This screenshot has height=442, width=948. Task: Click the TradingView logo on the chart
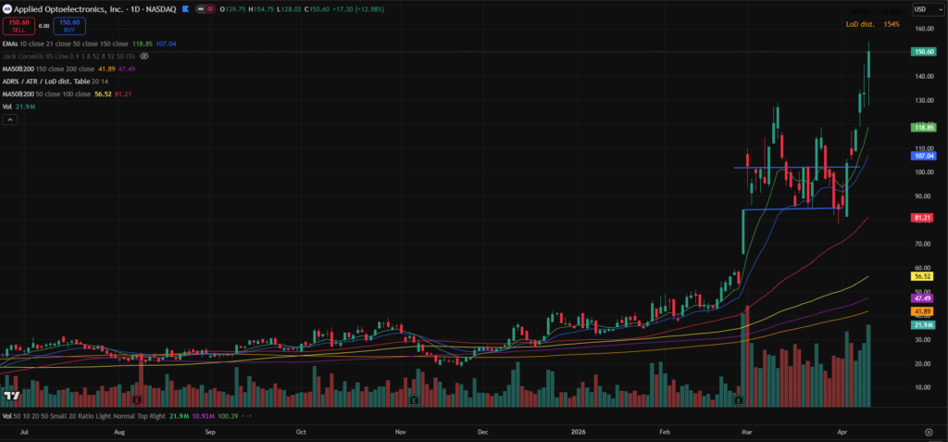tap(12, 396)
